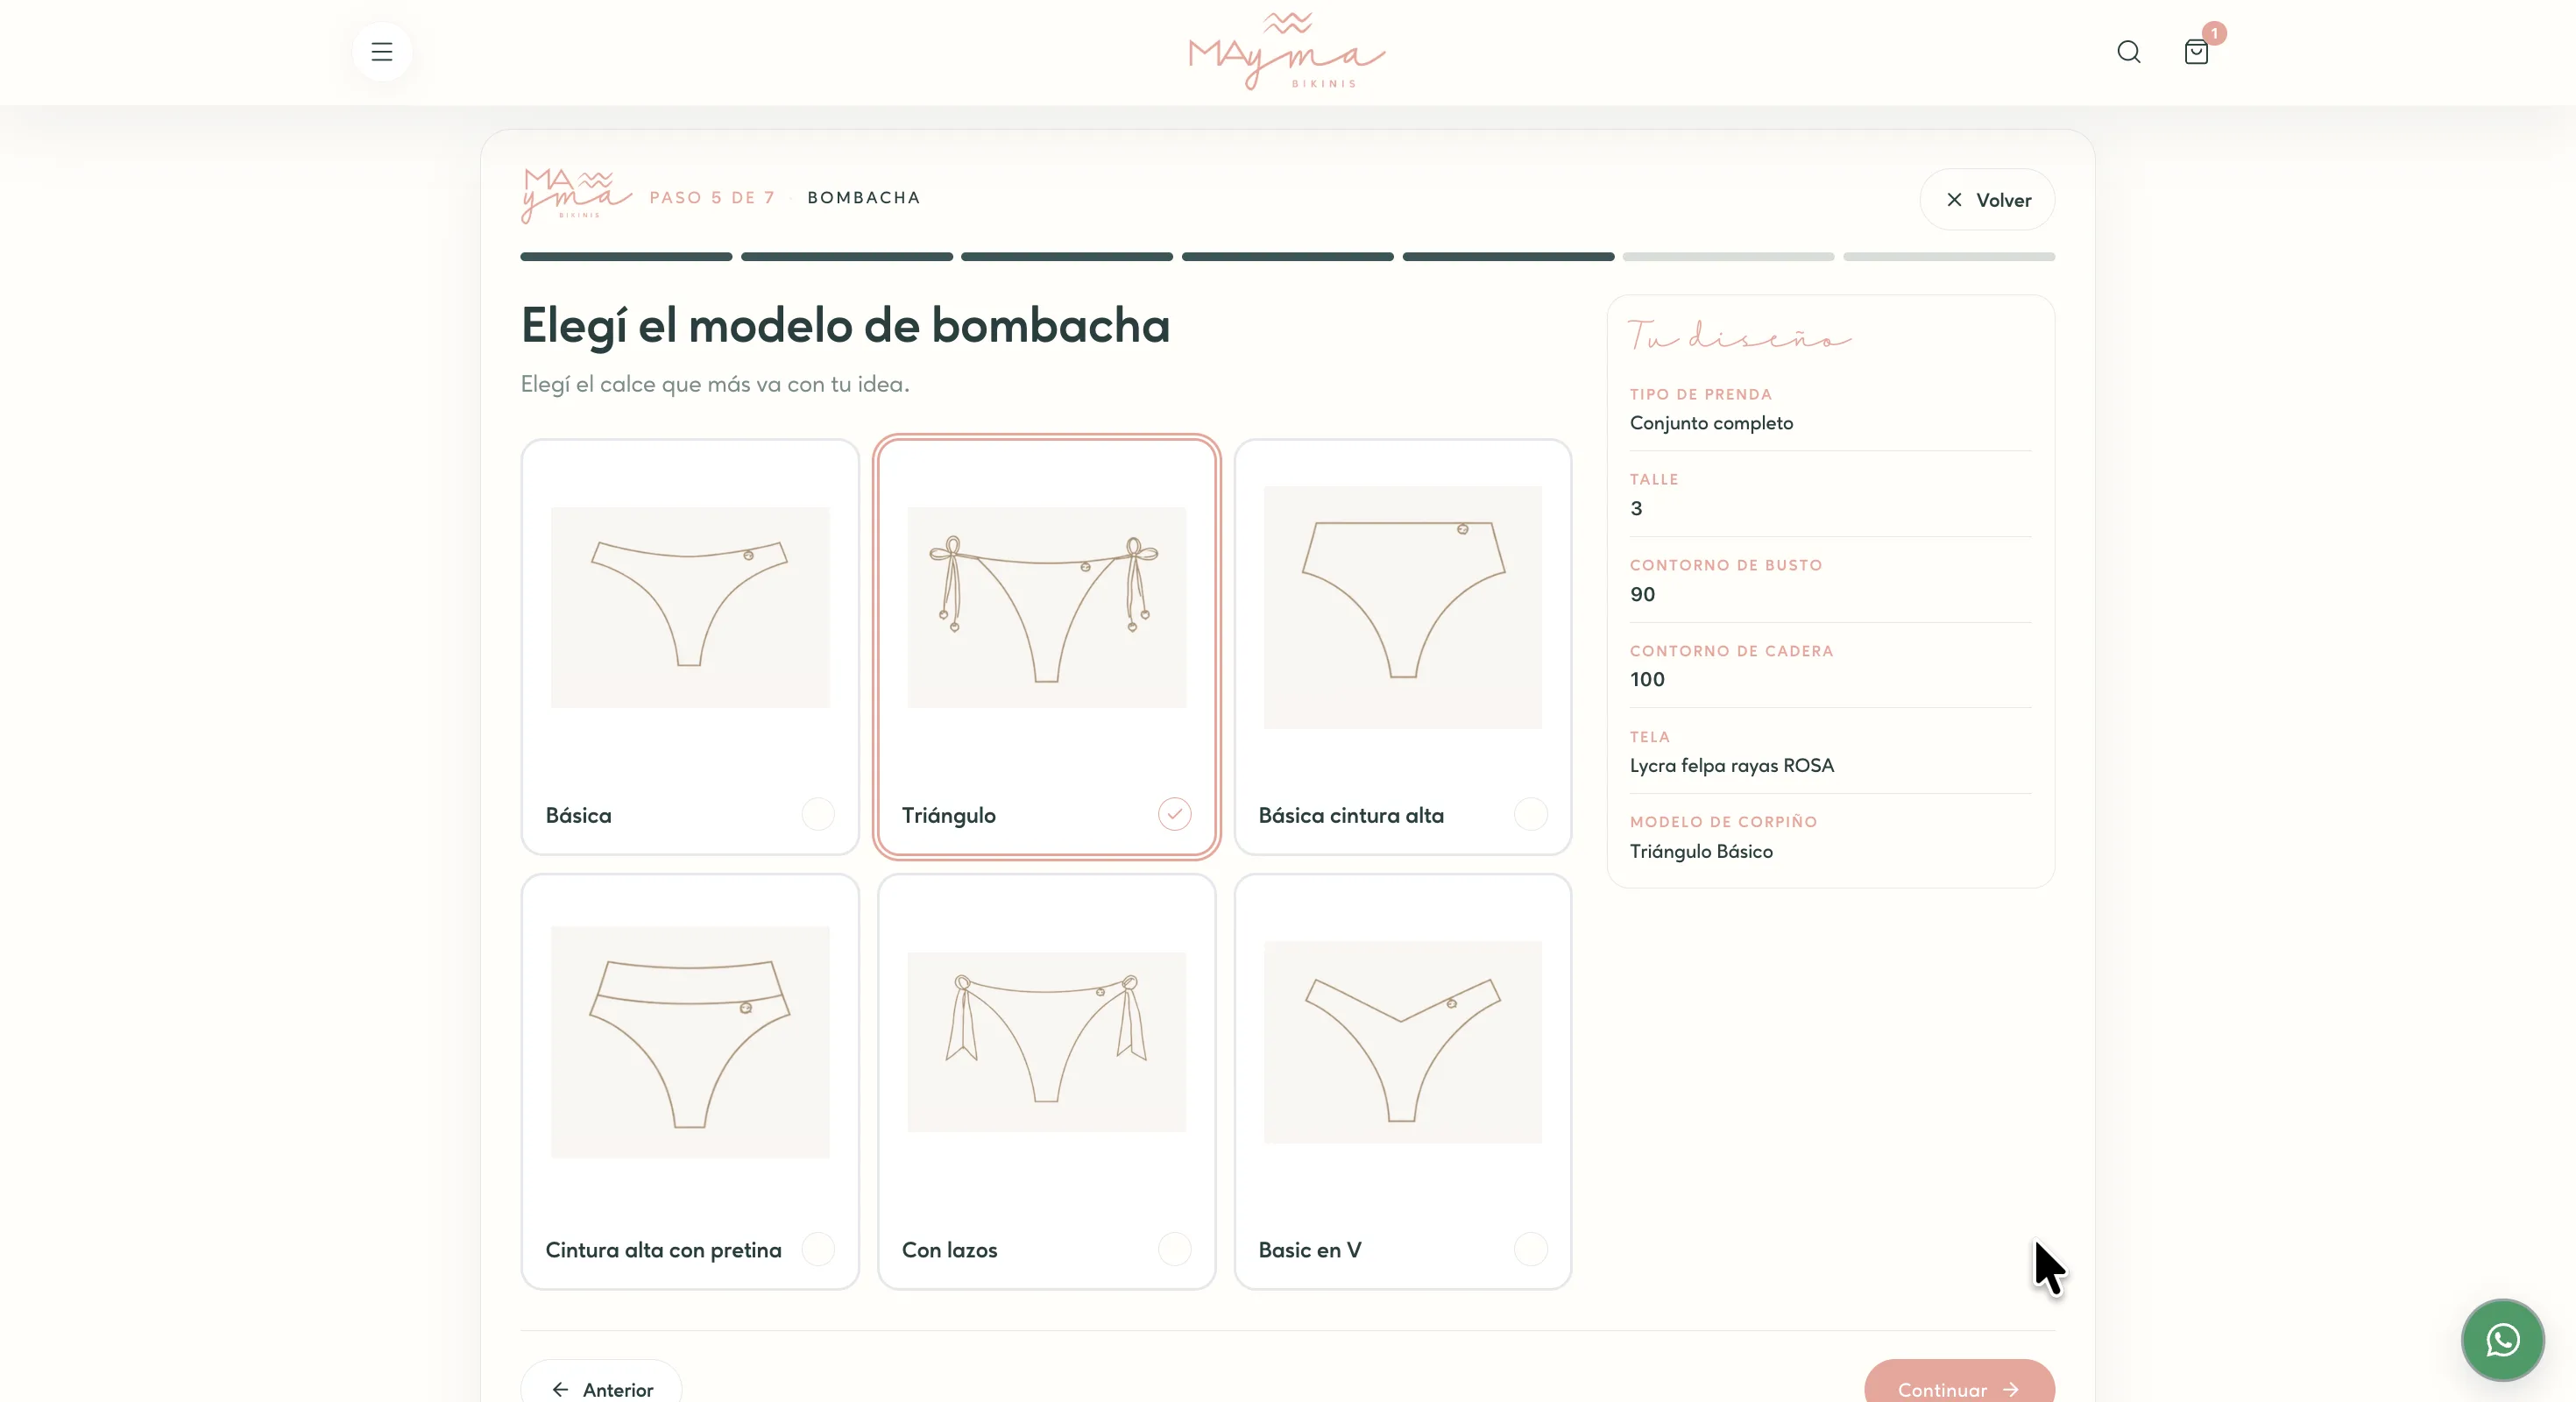The height and width of the screenshot is (1402, 2576).
Task: Select the radio circle on Básica cintura alta
Action: pyautogui.click(x=1530, y=814)
